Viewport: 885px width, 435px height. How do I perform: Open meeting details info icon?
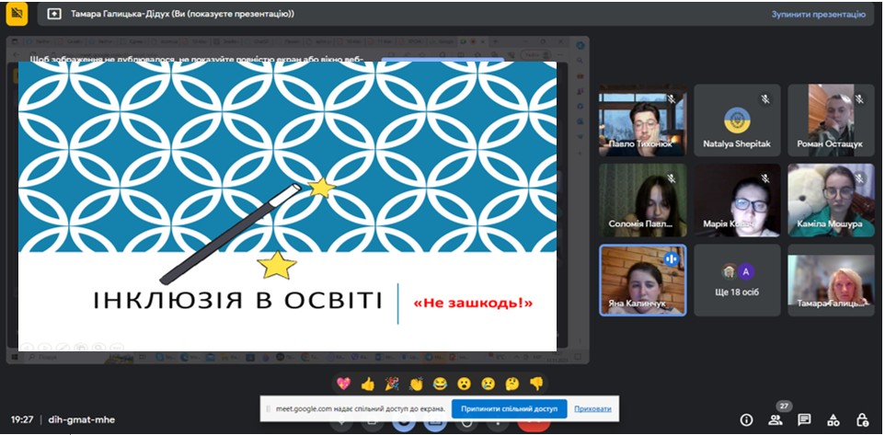[x=746, y=420]
